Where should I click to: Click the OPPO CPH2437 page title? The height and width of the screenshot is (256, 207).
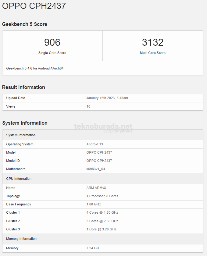point(34,6)
